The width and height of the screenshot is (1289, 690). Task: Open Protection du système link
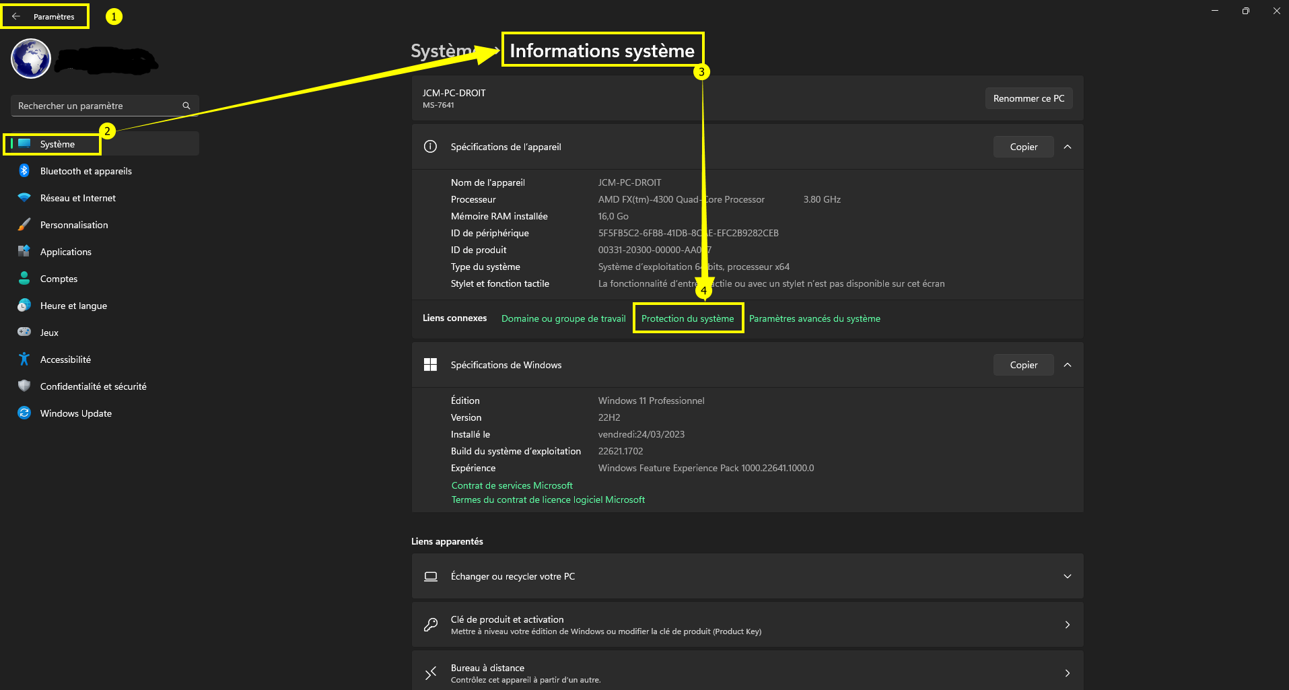[687, 318]
